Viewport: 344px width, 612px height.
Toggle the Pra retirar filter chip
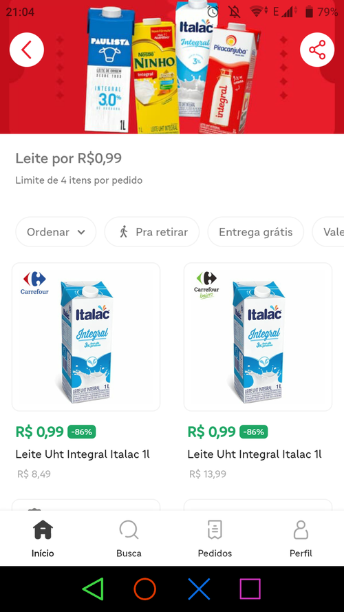click(152, 232)
